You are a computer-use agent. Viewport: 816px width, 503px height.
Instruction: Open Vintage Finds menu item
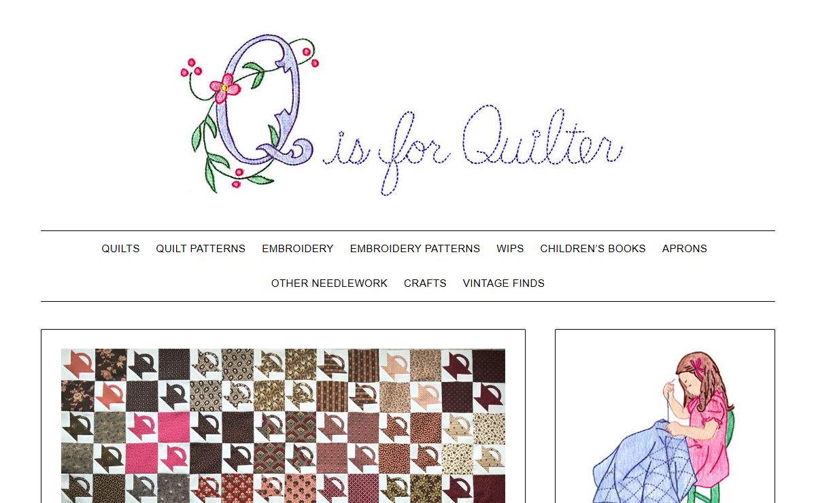[x=504, y=283]
